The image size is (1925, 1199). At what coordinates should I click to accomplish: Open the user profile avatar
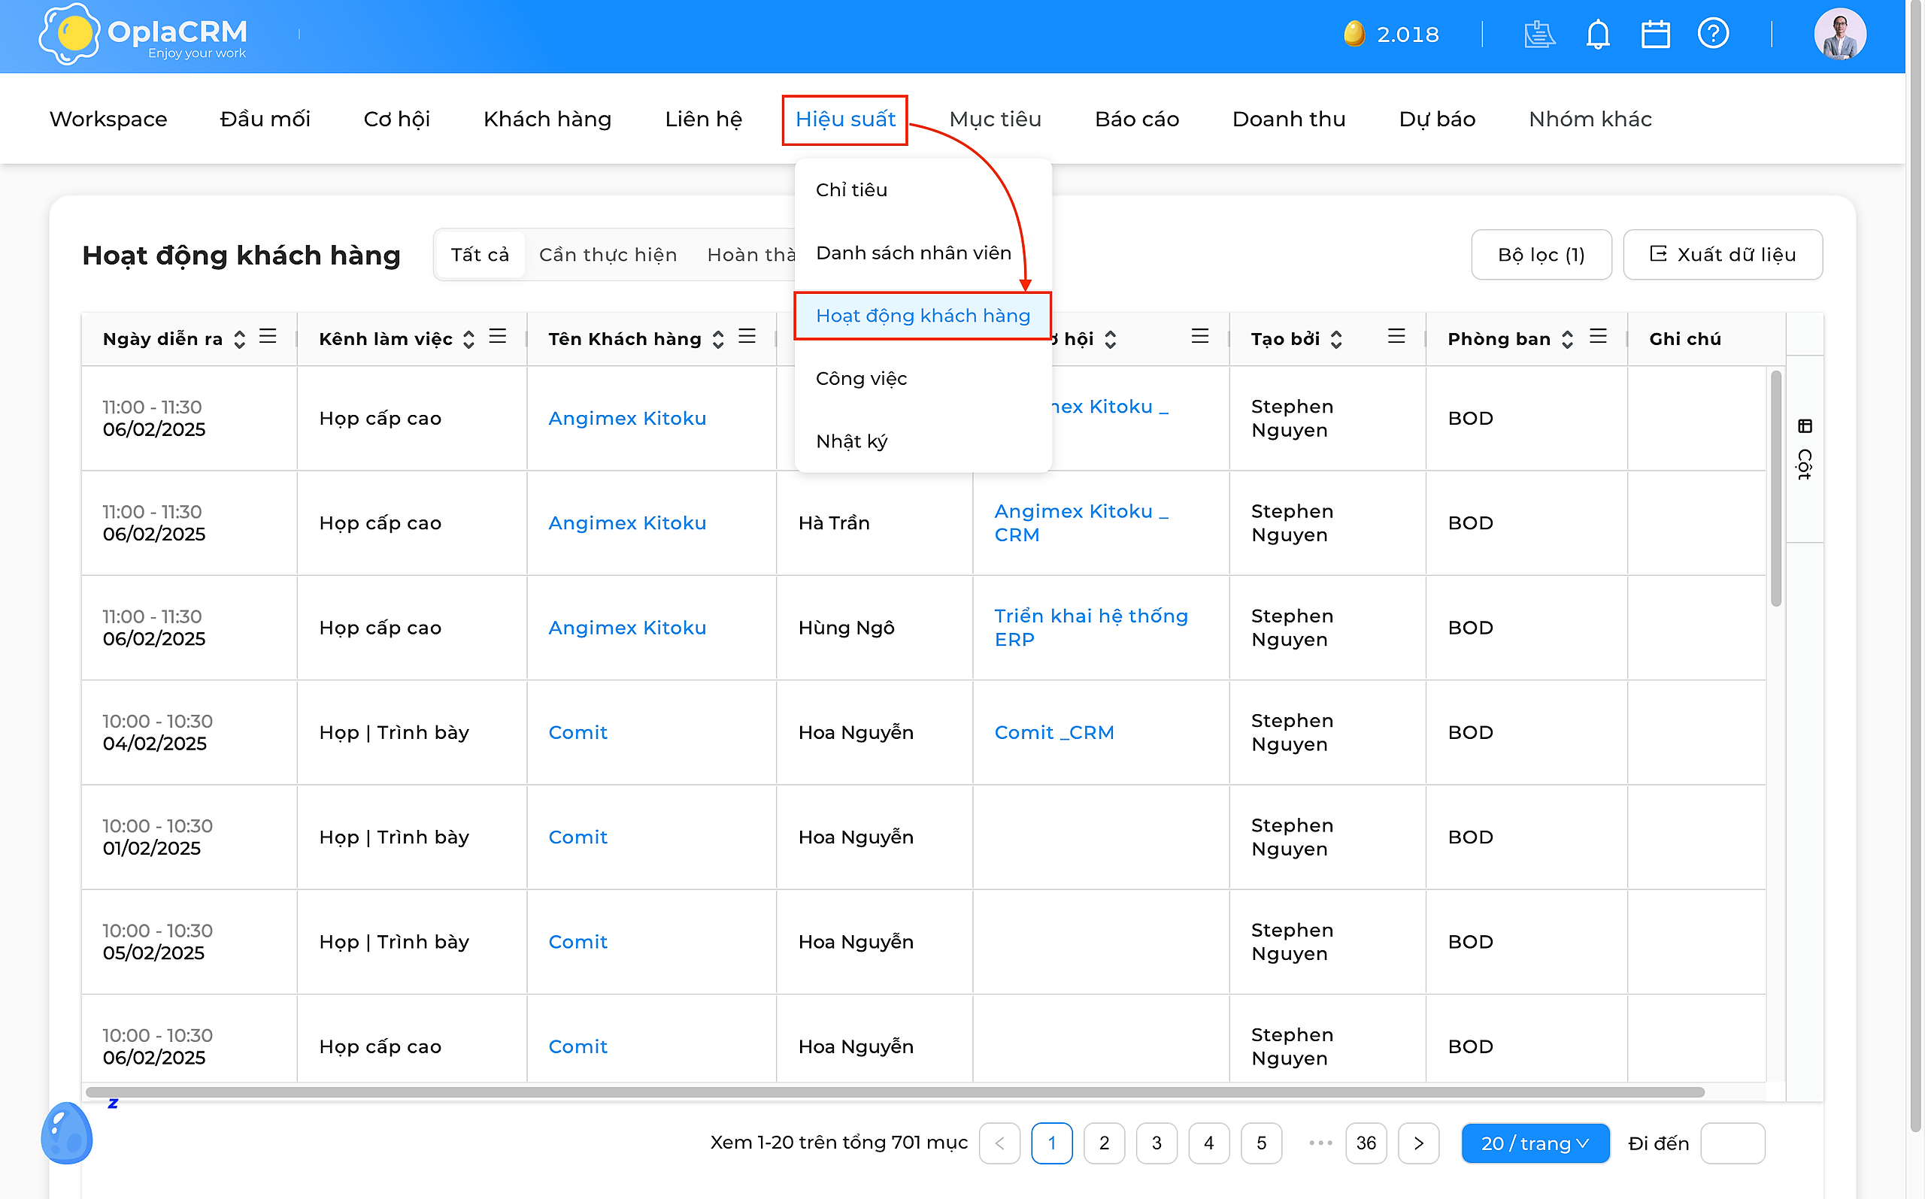pyautogui.click(x=1839, y=34)
